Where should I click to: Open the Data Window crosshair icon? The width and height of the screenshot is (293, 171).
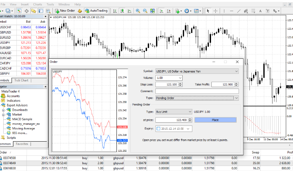coord(27,11)
